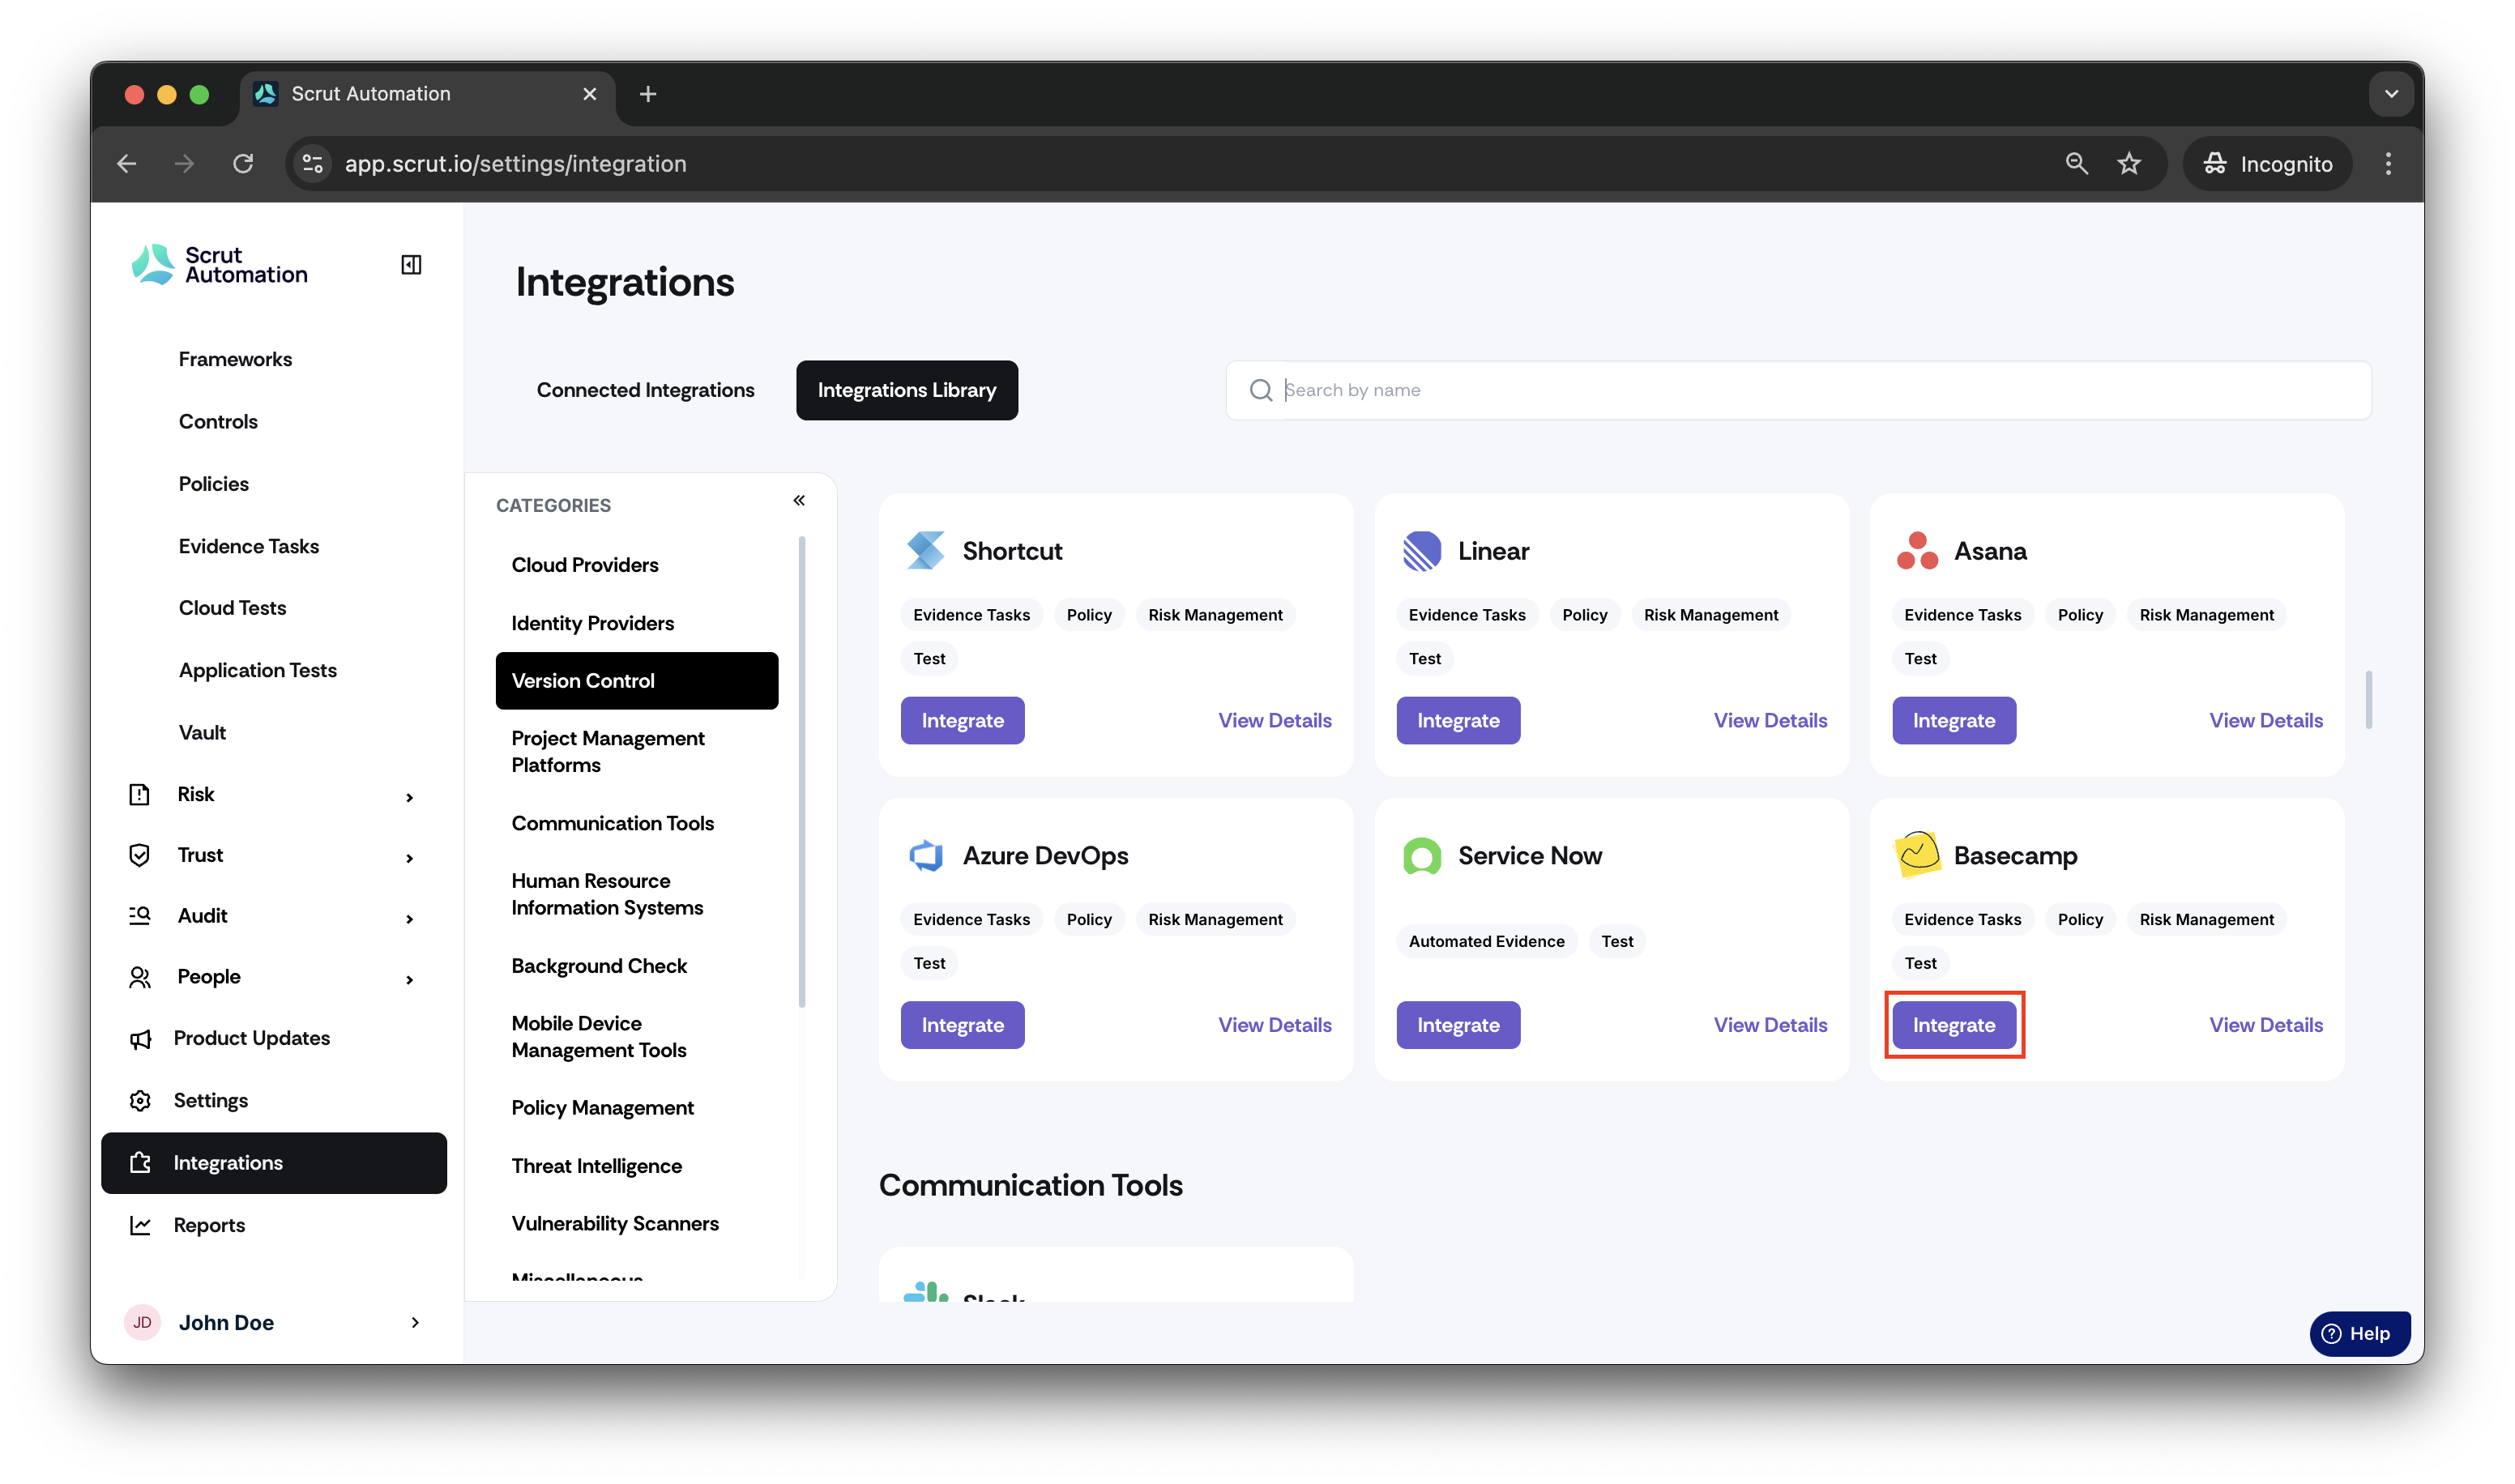Click the Linear logo icon
The image size is (2515, 1484).
1421,551
